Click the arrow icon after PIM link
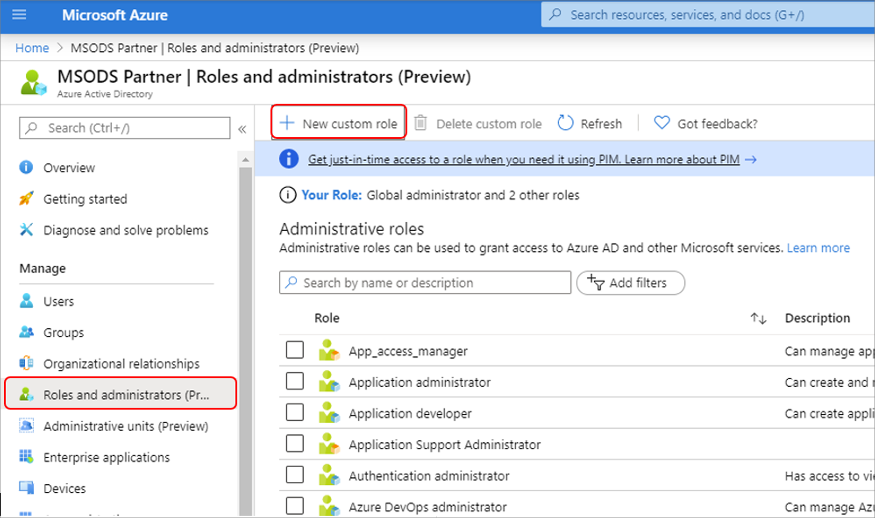The image size is (875, 518). tap(751, 160)
